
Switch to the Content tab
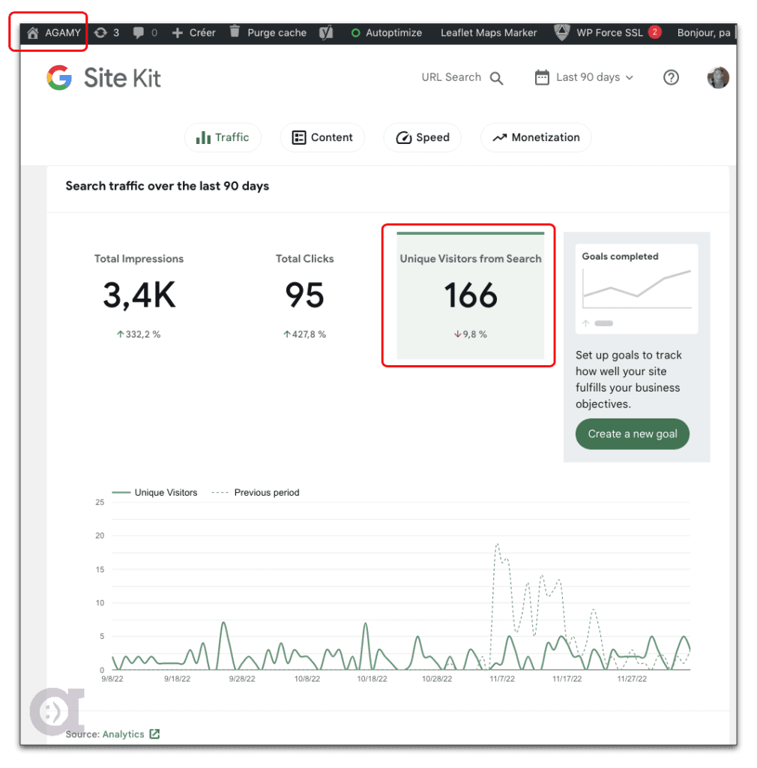(x=322, y=137)
